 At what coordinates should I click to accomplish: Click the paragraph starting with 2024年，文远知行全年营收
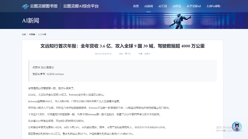[66, 95]
